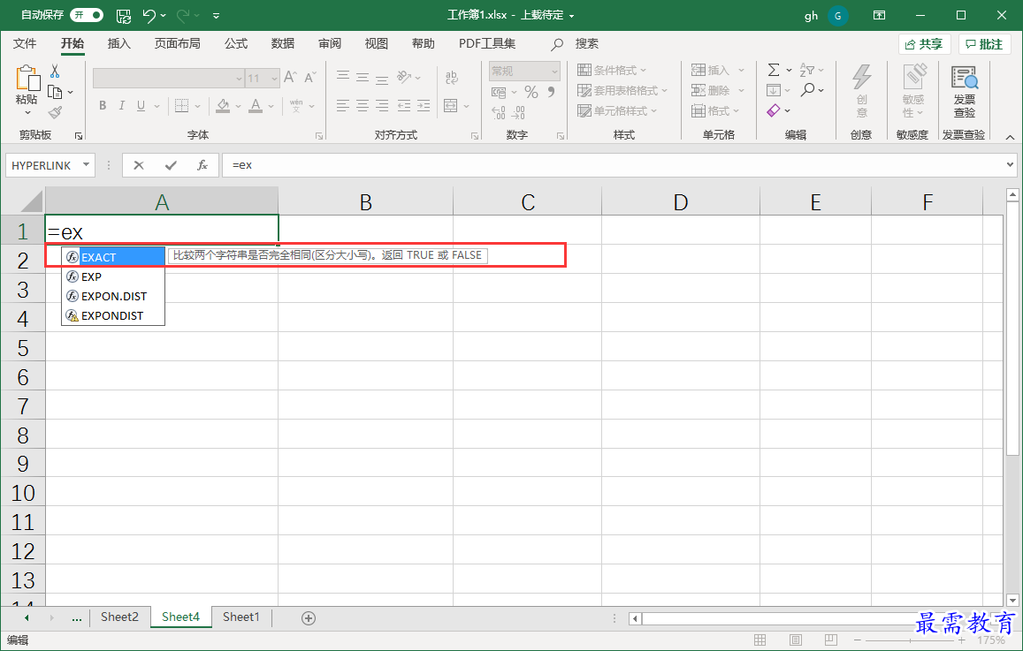Toggle Italic formatting
This screenshot has width=1023, height=651.
pyautogui.click(x=121, y=106)
